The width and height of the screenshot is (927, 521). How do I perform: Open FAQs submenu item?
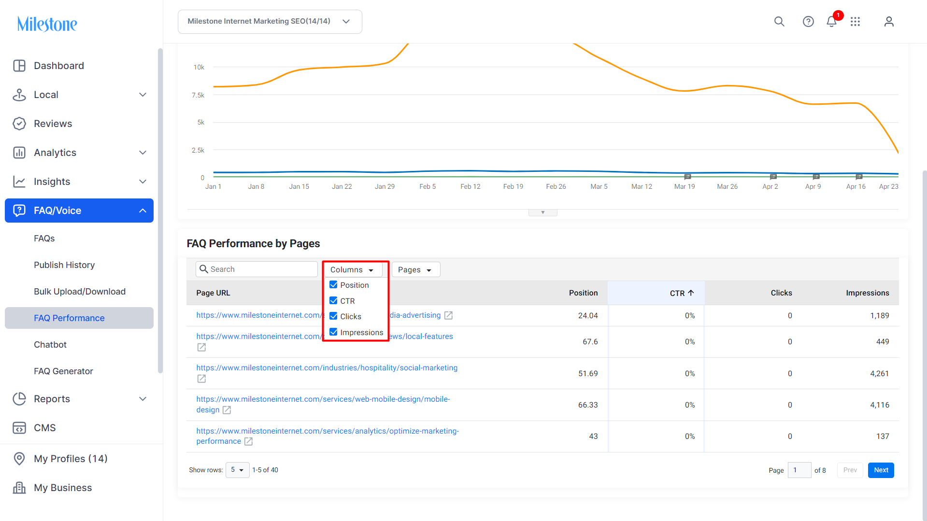(44, 239)
